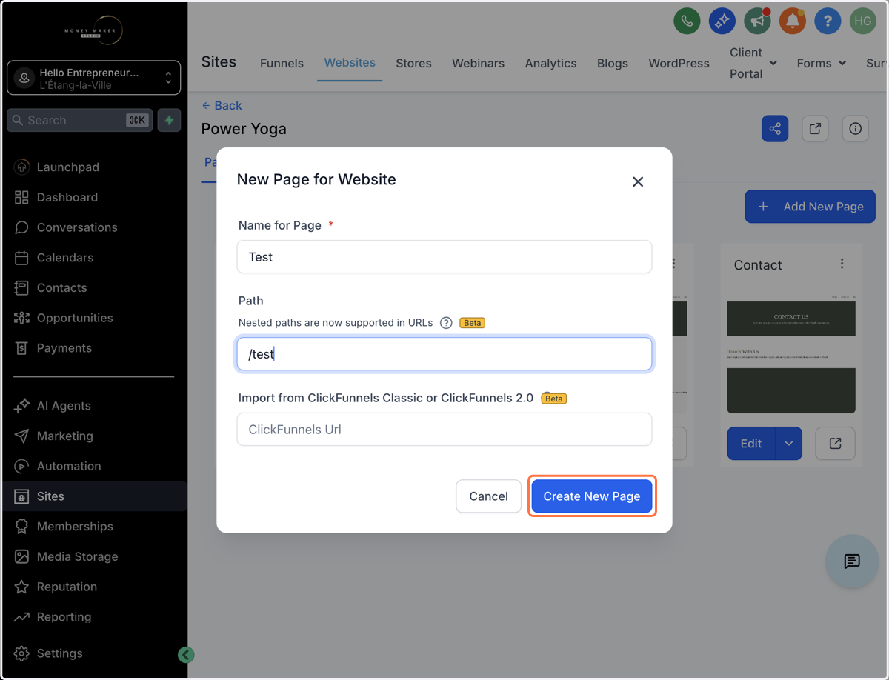Viewport: 889px width, 680px height.
Task: Click the Name for Page field
Action: click(444, 257)
